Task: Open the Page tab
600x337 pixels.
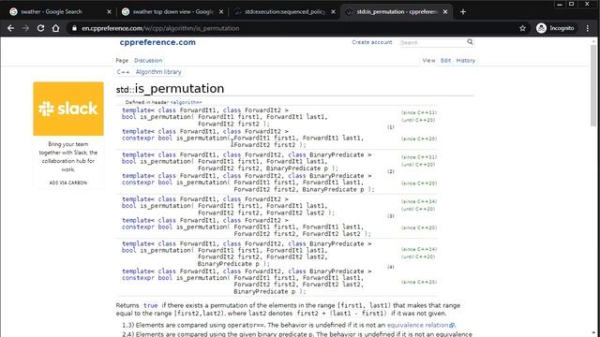Action: [122, 60]
